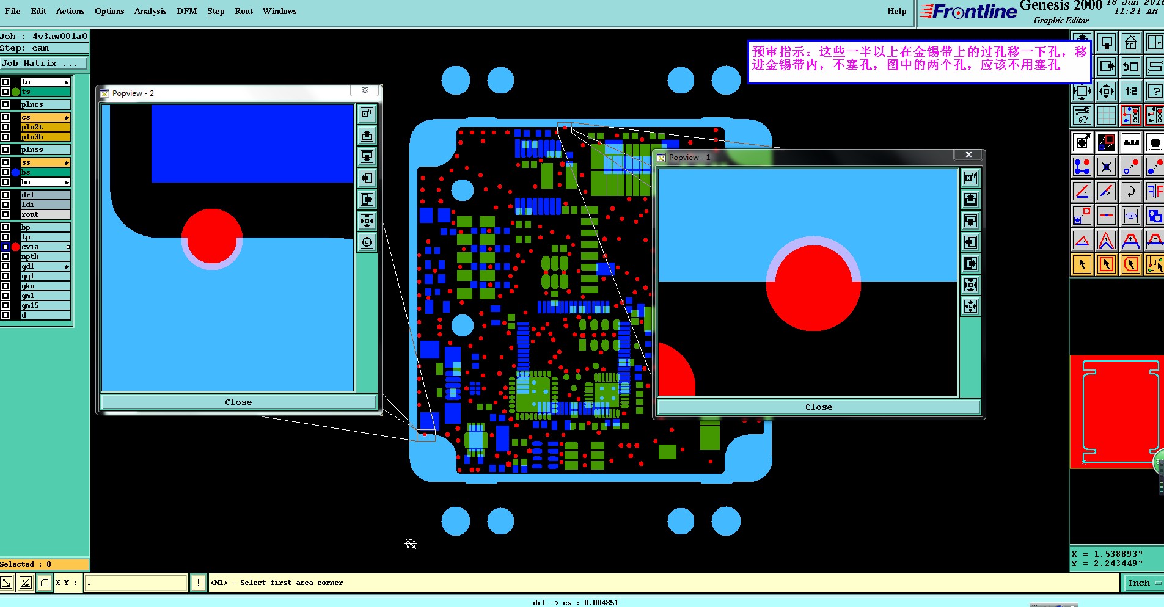Toggle checkbox for layer cs
1164x607 pixels.
coord(5,117)
